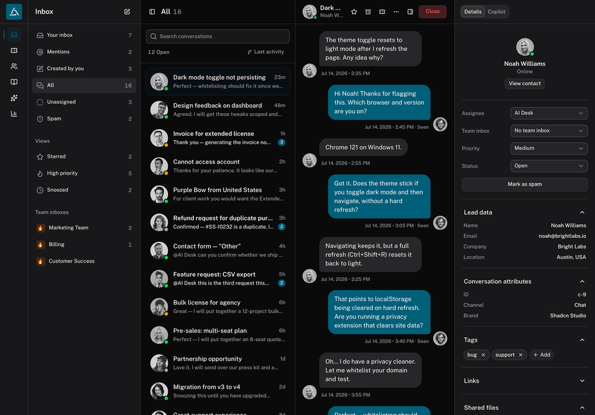Star the current conversation
Image resolution: width=595 pixels, height=415 pixels.
point(354,12)
